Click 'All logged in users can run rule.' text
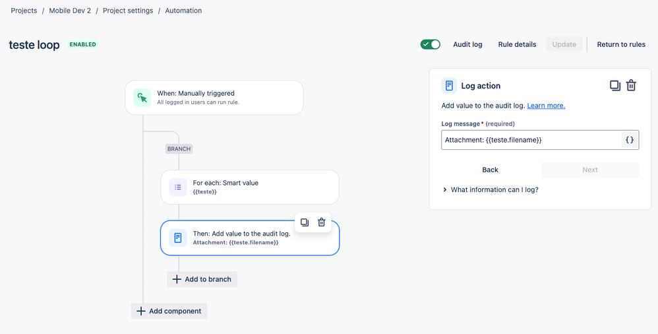 (198, 102)
